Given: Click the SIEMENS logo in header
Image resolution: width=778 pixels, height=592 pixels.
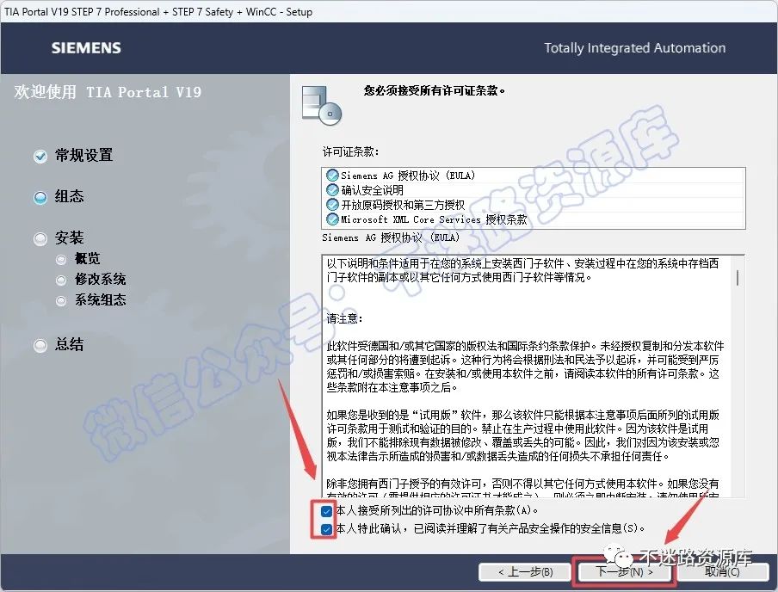Looking at the screenshot, I should click(86, 48).
